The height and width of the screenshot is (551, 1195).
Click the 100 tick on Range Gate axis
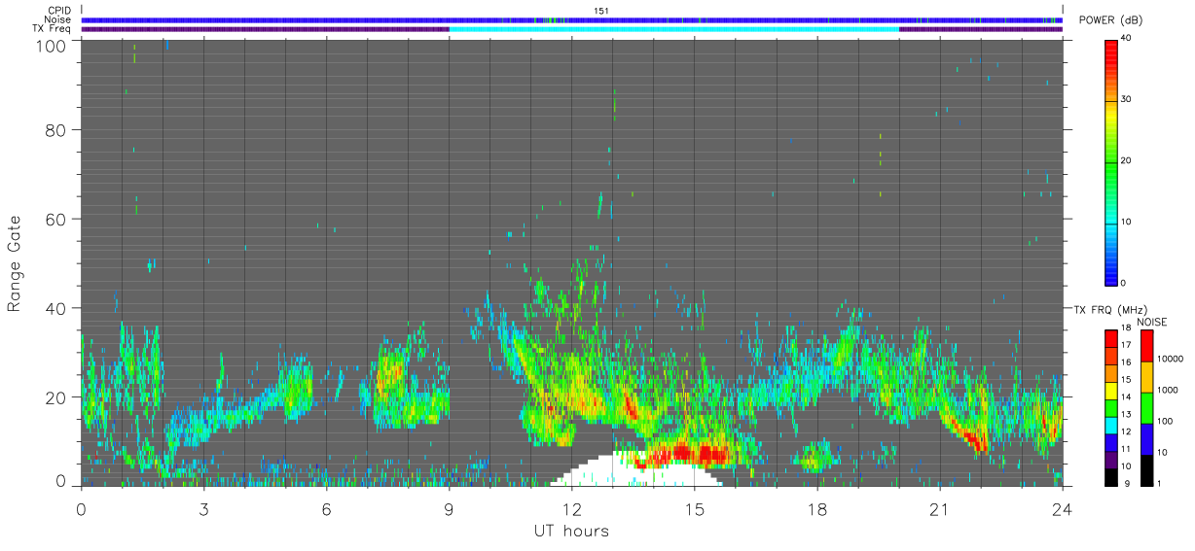[x=53, y=46]
